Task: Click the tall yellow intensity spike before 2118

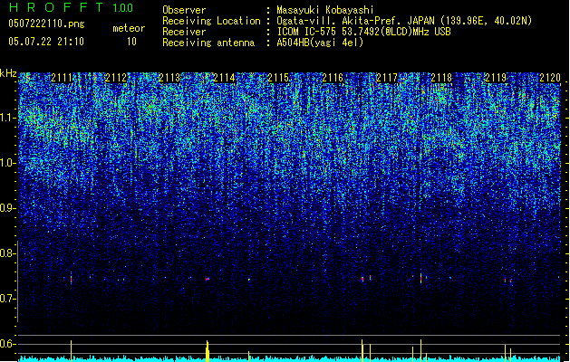Action: coord(421,350)
